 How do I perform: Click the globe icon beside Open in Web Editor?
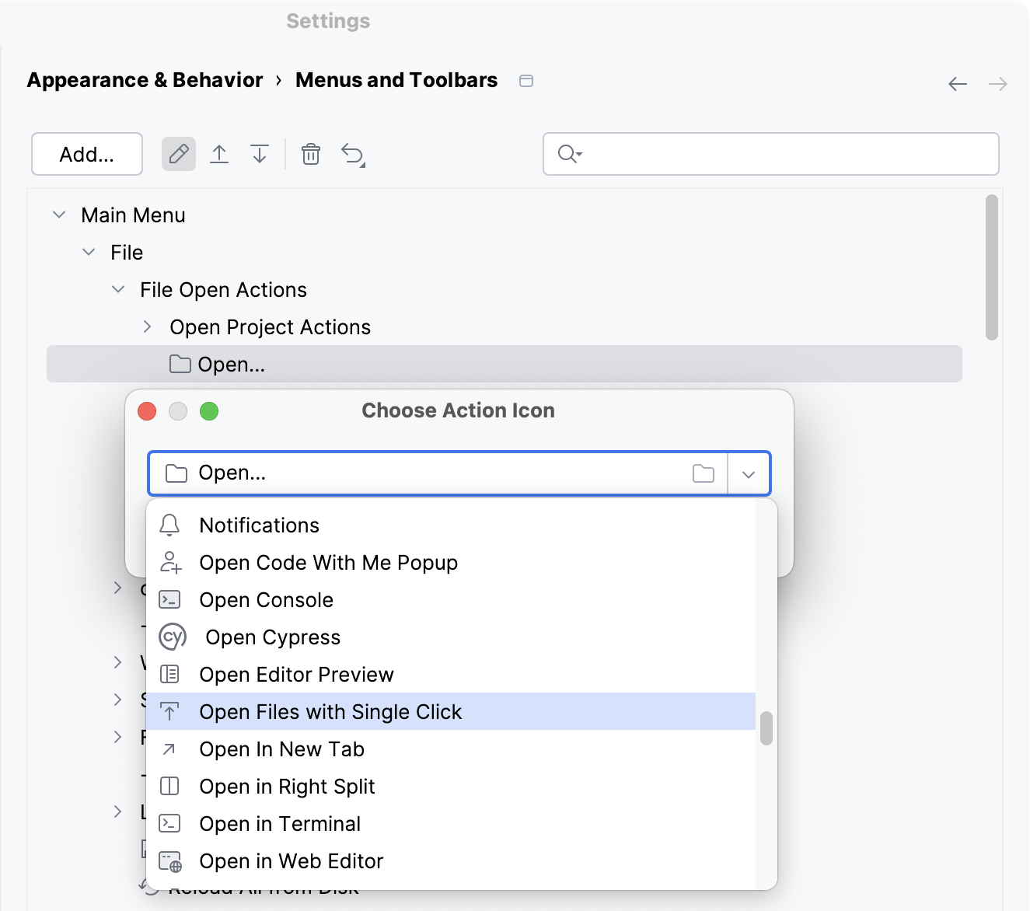coord(169,861)
